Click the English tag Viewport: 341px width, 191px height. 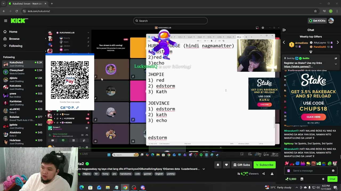(x=159, y=174)
